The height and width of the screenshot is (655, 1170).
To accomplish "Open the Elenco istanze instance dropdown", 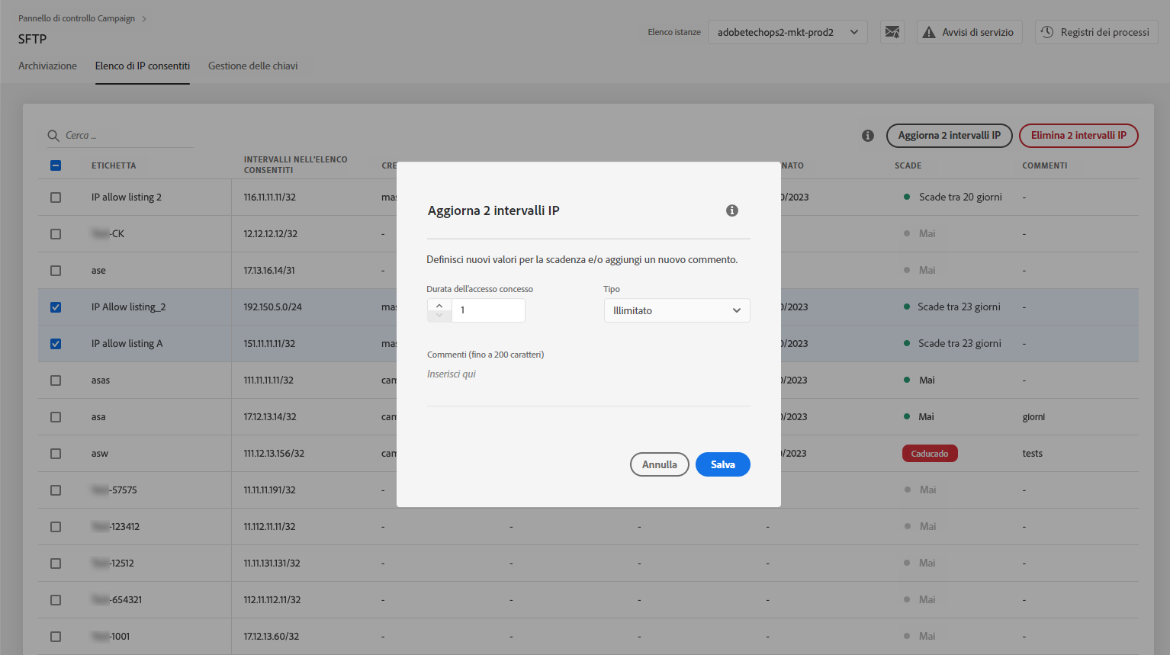I will (788, 32).
